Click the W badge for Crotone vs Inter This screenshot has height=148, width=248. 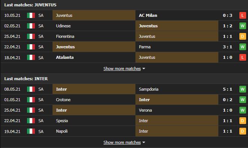(x=242, y=100)
